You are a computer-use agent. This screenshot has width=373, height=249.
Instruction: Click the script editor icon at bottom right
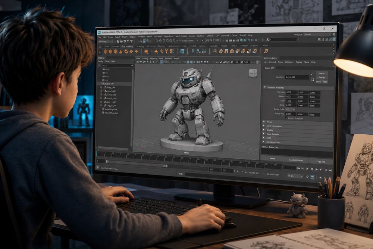(330, 178)
